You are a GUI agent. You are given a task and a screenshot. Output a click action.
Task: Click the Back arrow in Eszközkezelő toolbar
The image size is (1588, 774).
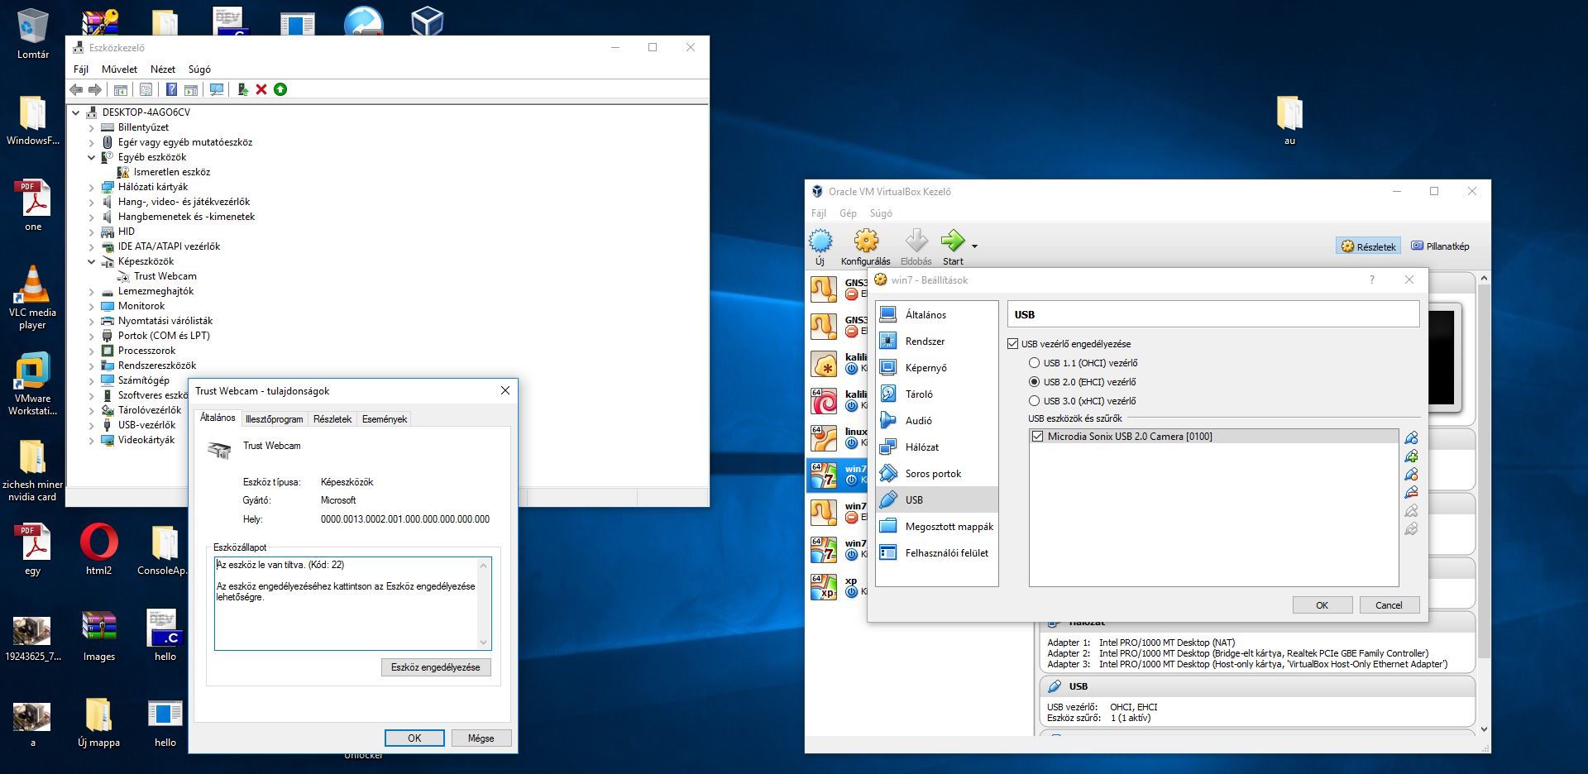click(77, 89)
